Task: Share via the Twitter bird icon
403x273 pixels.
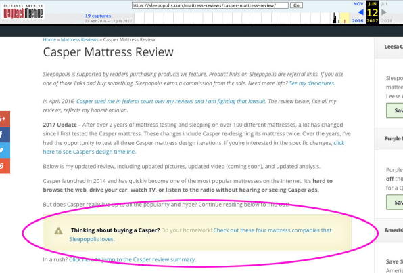Action: coord(4,150)
